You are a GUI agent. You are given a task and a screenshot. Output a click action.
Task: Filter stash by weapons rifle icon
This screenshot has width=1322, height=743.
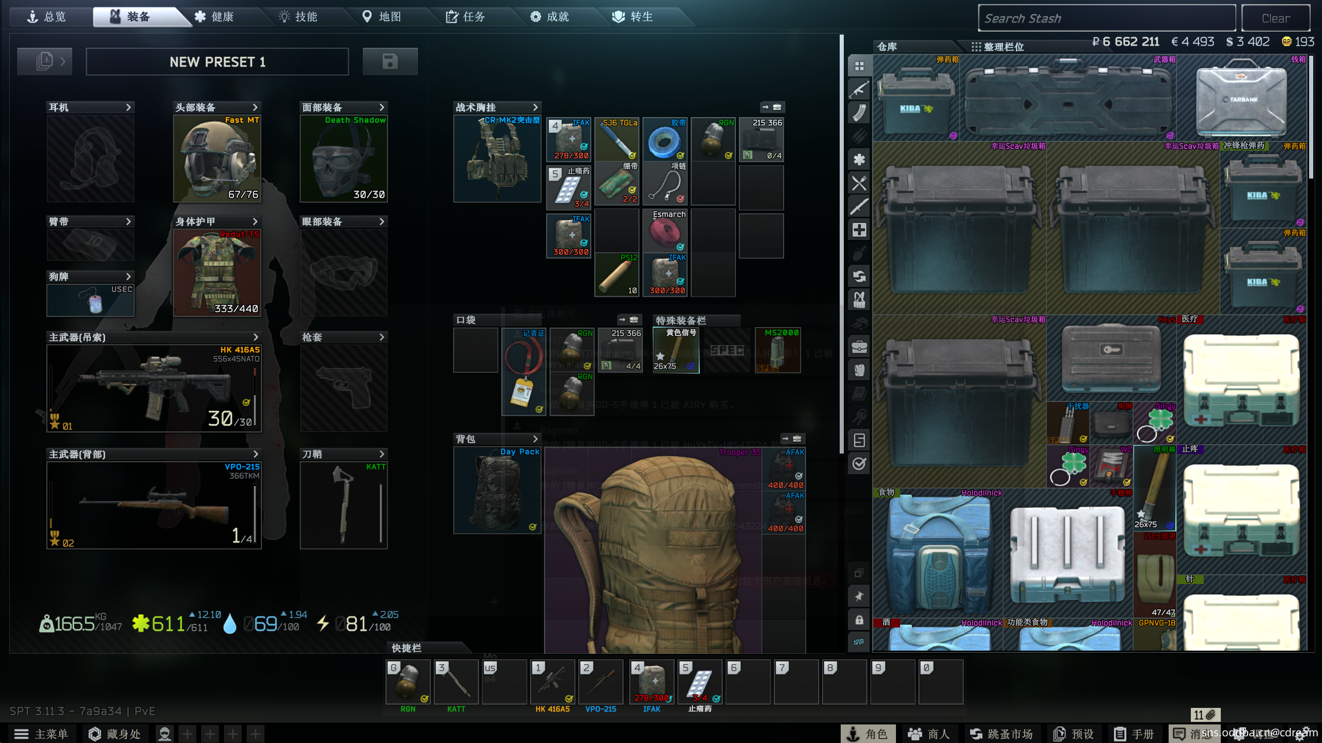[x=859, y=89]
